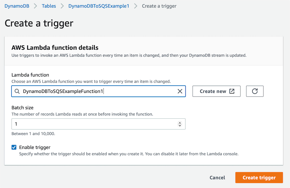Click the Enable trigger label text

tap(35, 147)
